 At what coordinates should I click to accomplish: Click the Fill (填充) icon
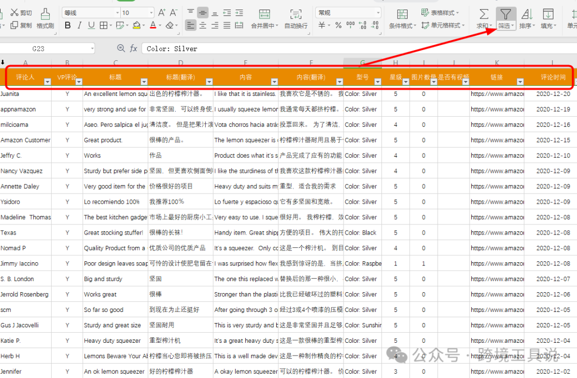point(548,14)
